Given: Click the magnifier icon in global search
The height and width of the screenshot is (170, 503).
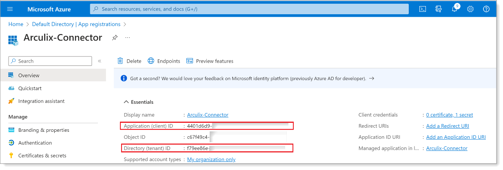Looking at the screenshot, I should click(95, 9).
